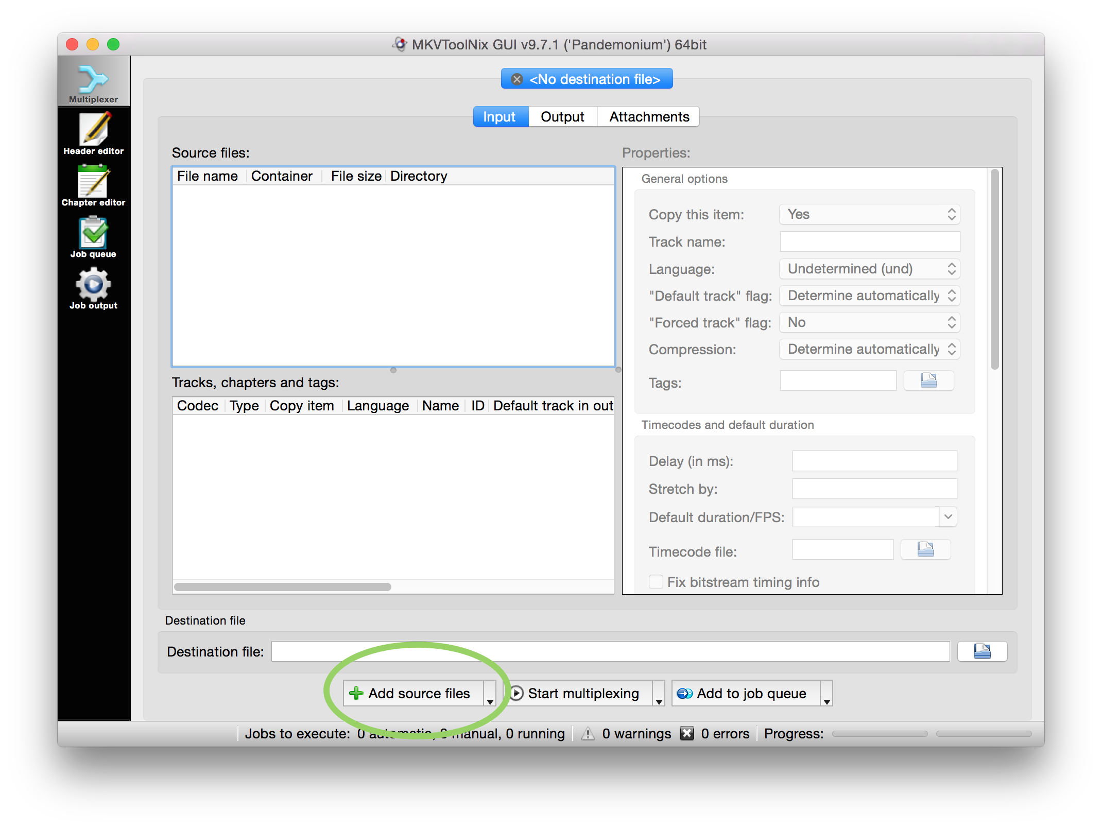Sort tracks by Default track in output column

coord(552,406)
